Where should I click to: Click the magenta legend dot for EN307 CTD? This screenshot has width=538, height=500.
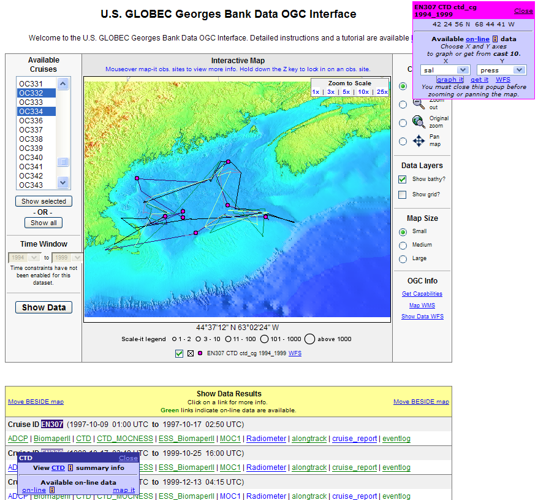tap(200, 353)
